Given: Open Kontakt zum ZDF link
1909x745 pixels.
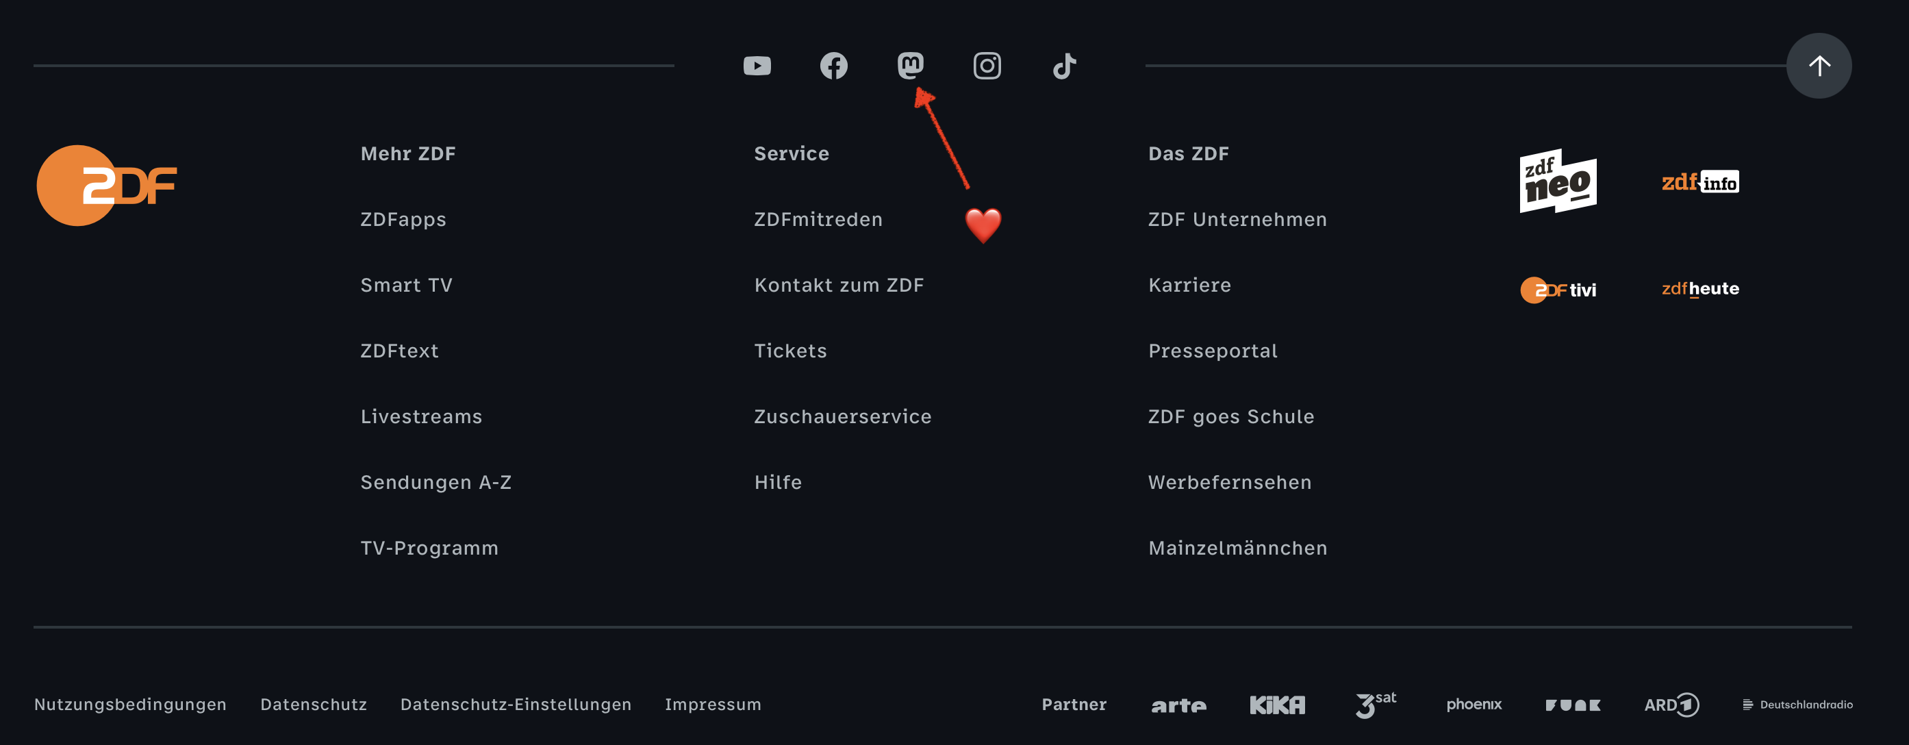Looking at the screenshot, I should click(x=839, y=286).
